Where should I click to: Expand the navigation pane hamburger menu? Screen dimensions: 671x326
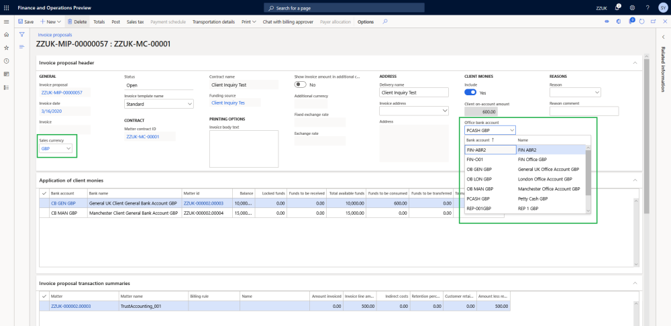6,22
